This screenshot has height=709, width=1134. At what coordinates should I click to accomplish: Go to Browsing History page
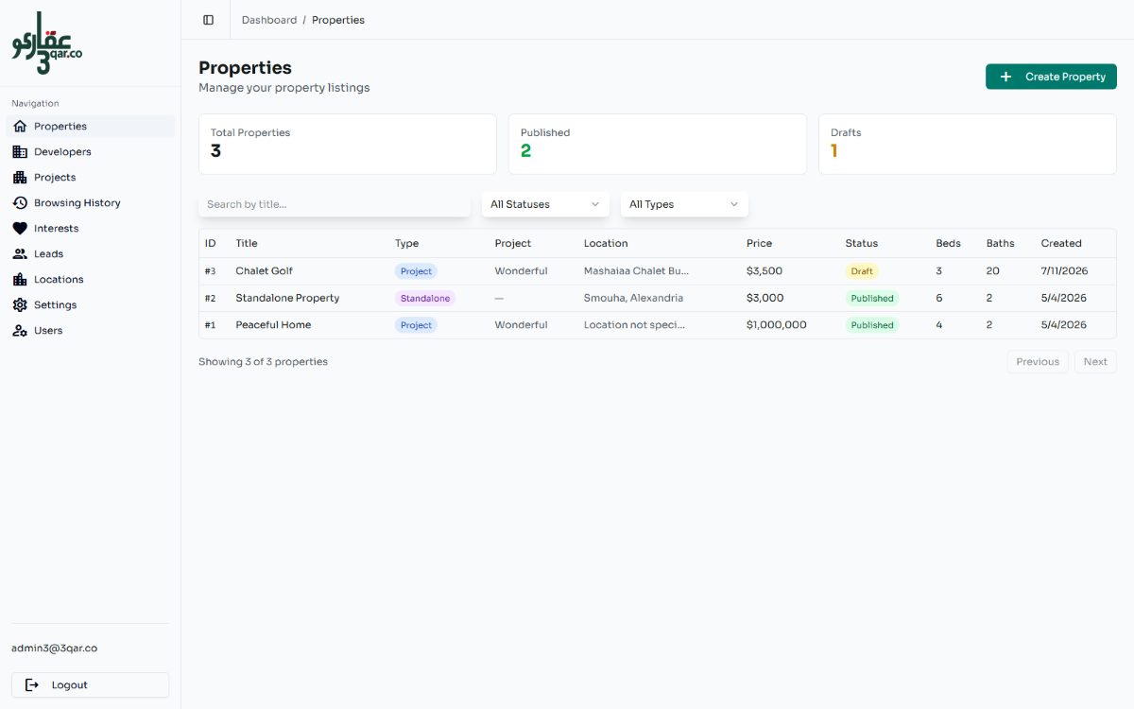[91, 202]
